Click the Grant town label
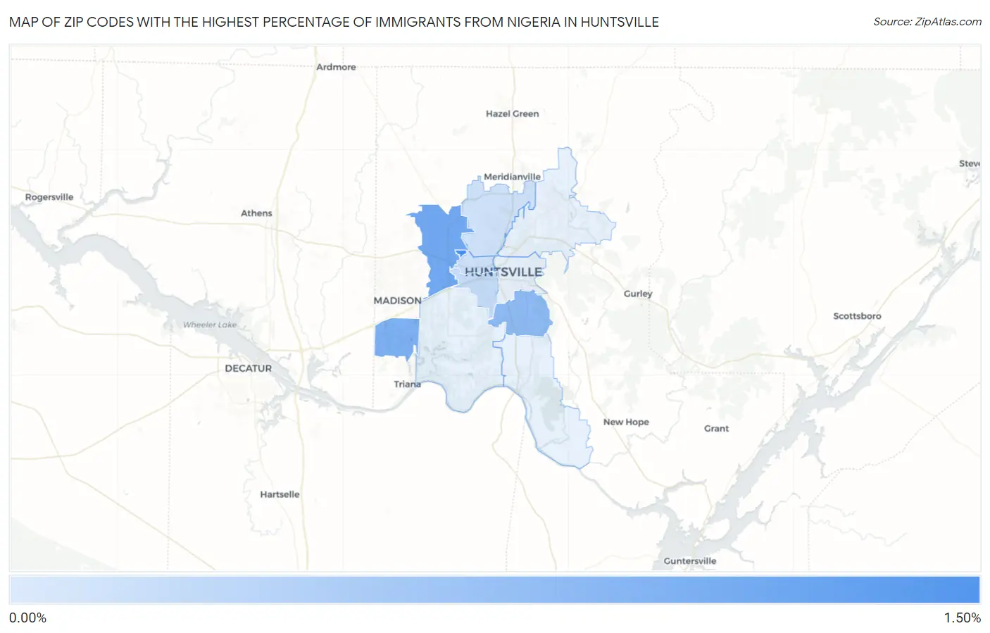990x633 pixels. point(716,428)
